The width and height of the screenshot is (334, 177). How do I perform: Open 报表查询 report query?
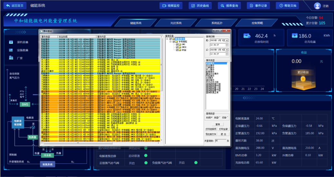[229, 5]
